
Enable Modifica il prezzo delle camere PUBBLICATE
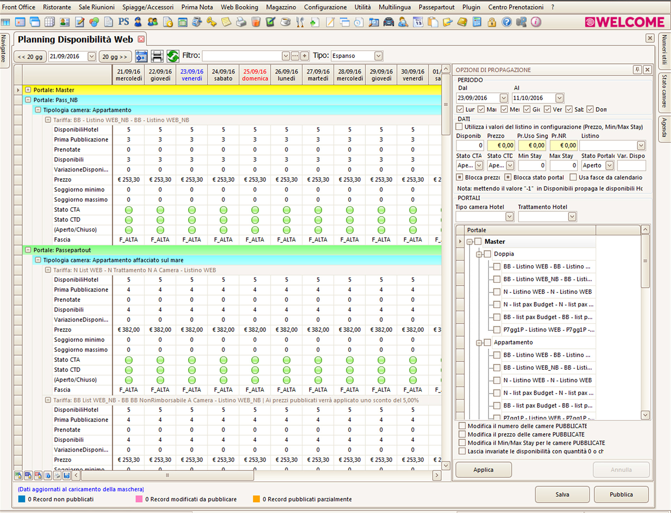coord(462,434)
